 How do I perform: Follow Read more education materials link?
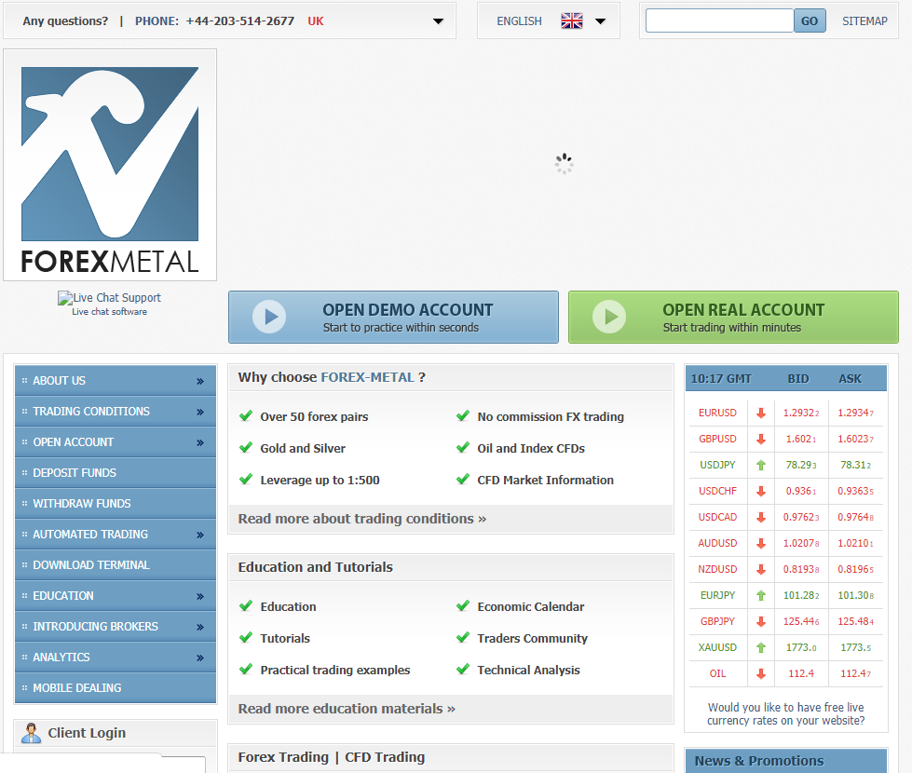pyautogui.click(x=347, y=709)
